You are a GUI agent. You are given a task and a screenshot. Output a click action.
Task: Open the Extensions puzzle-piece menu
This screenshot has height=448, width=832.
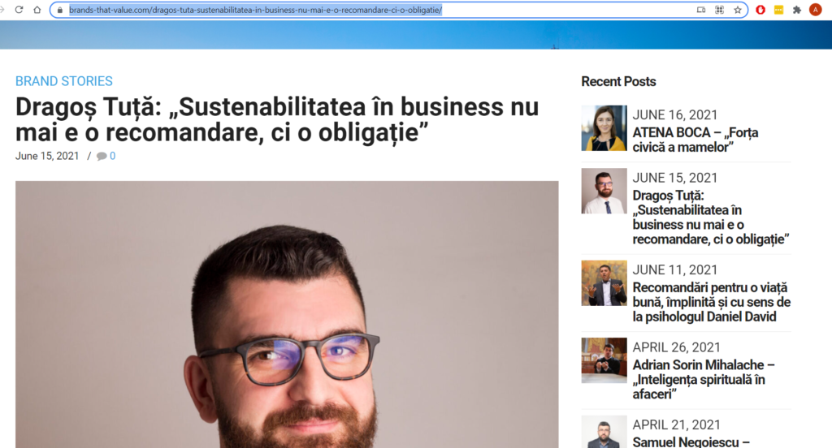796,10
